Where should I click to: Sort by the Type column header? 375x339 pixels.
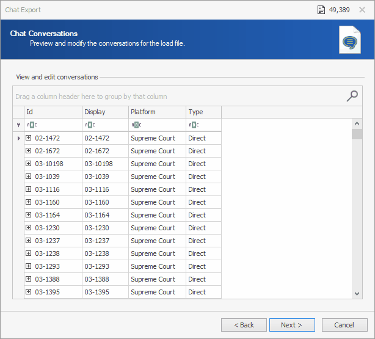pos(203,112)
